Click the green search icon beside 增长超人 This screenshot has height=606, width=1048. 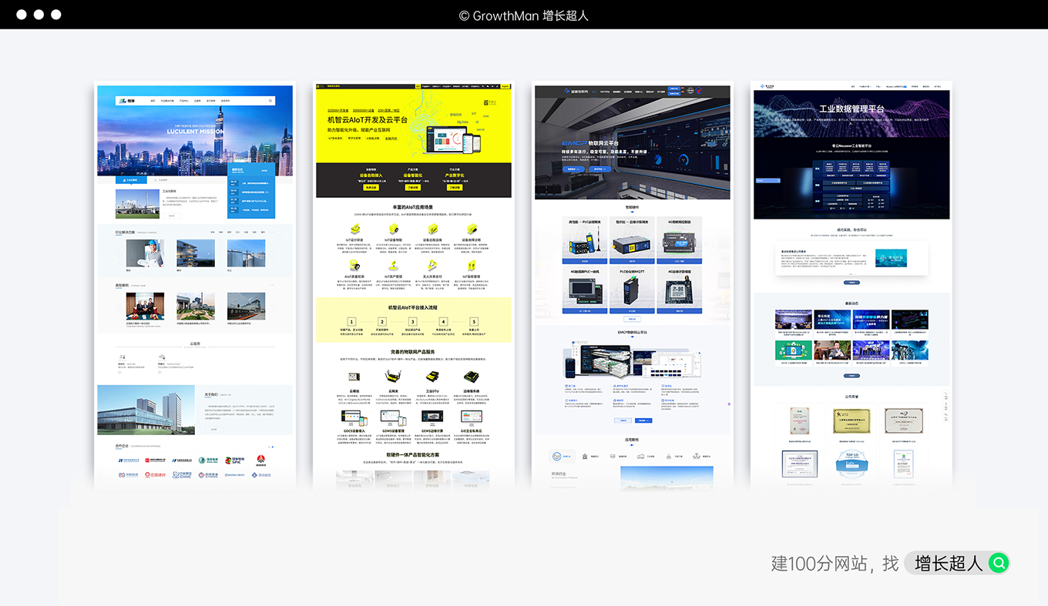999,564
